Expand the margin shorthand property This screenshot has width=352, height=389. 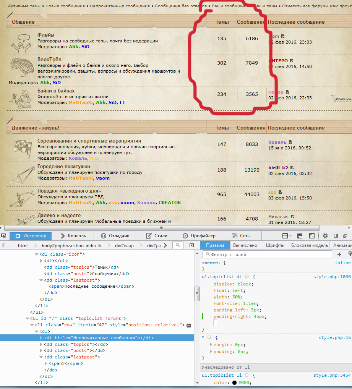coord(210,345)
